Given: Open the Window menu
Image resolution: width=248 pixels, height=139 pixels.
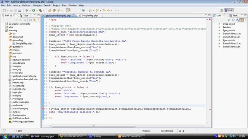Looking at the screenshot, I should click(72, 5).
